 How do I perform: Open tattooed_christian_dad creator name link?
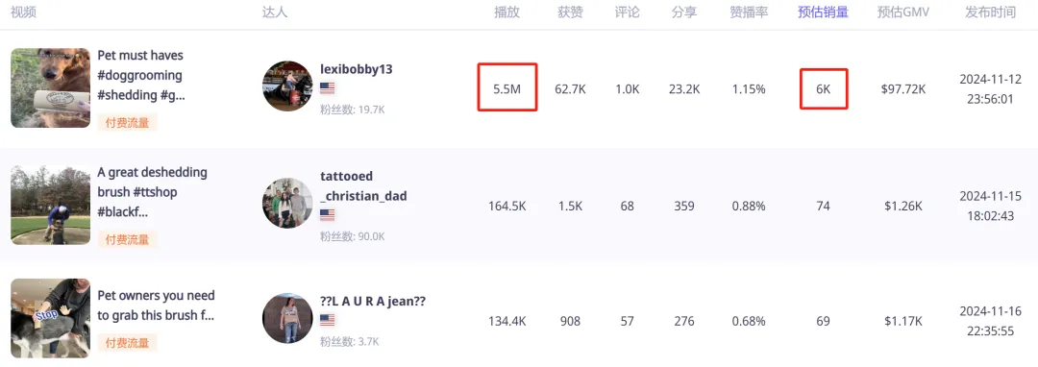(x=363, y=185)
